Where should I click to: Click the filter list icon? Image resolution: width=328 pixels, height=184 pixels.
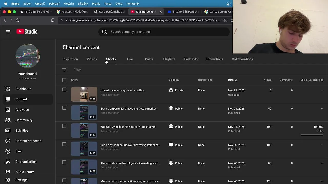(64, 70)
